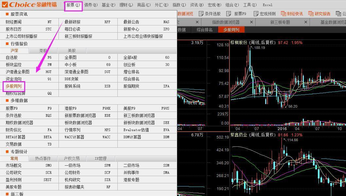Open the 指数(I) menu
Image resolution: width=346 pixels, height=196 pixels.
point(179,5)
